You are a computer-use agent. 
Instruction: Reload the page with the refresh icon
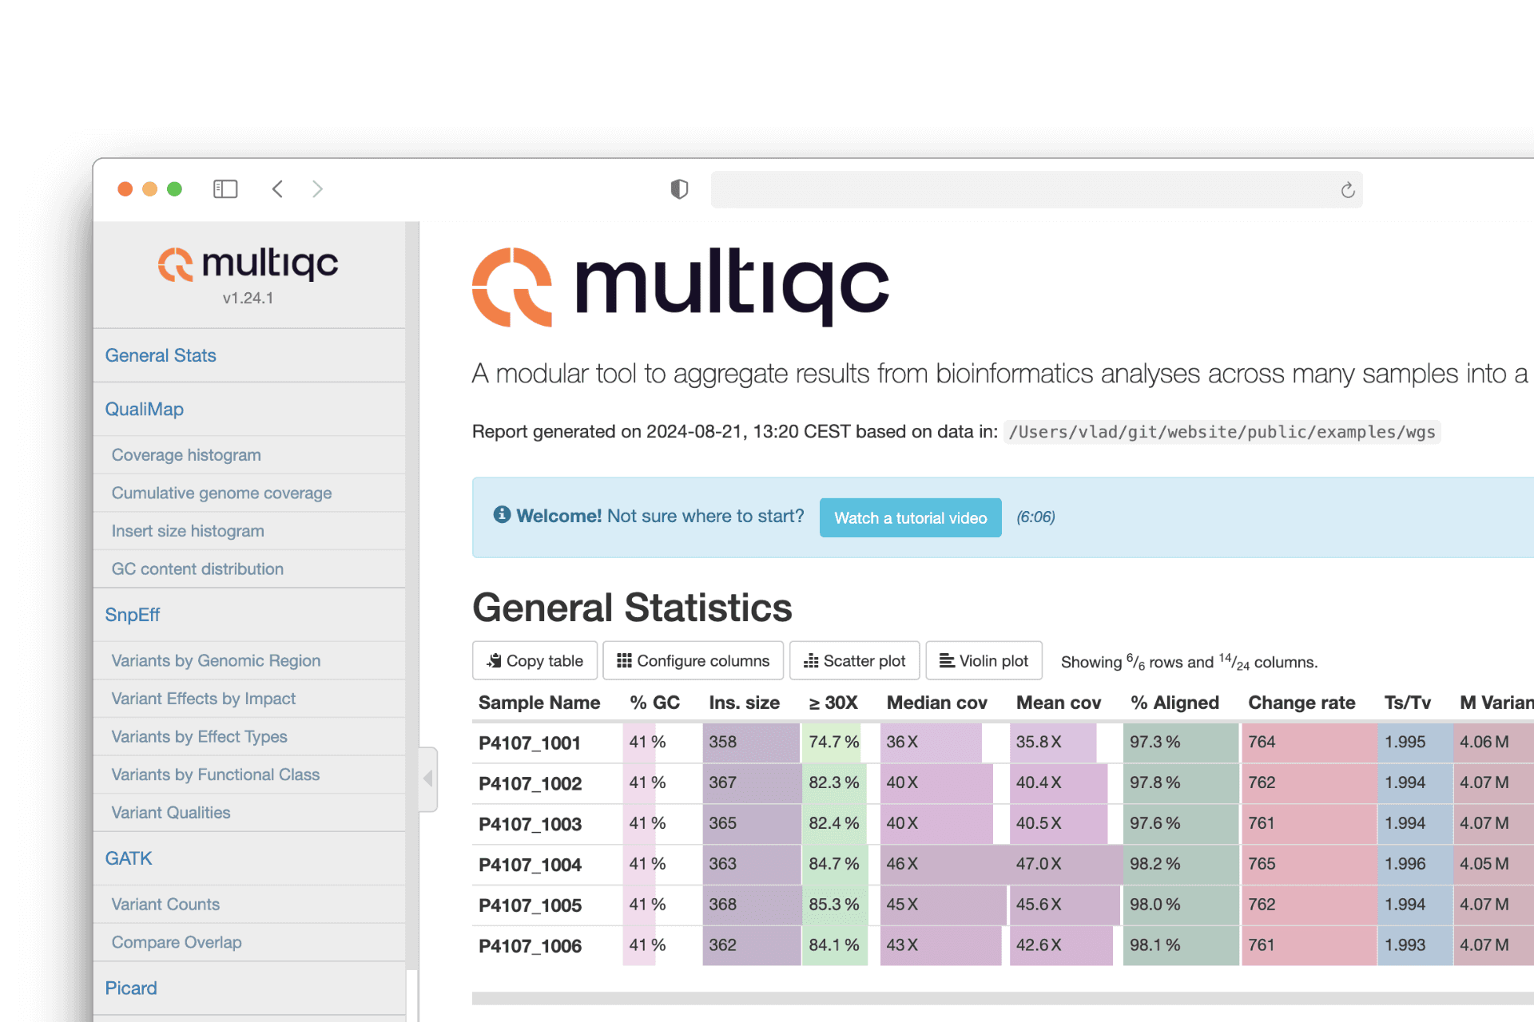[x=1347, y=190]
